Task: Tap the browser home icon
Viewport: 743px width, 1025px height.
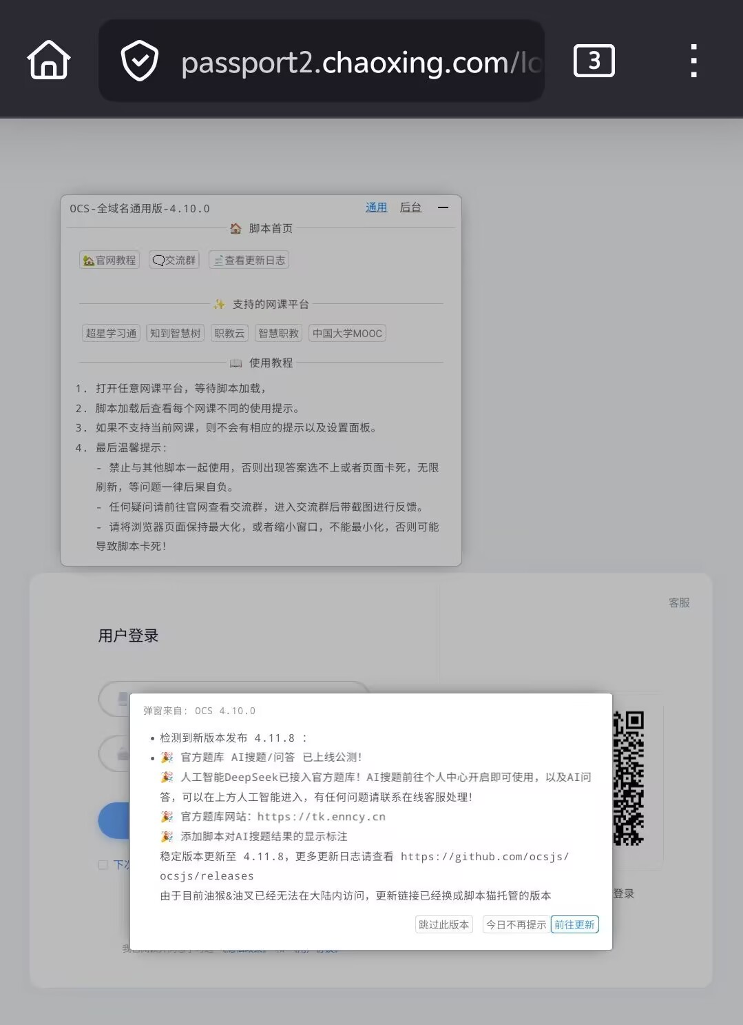Action: [49, 61]
